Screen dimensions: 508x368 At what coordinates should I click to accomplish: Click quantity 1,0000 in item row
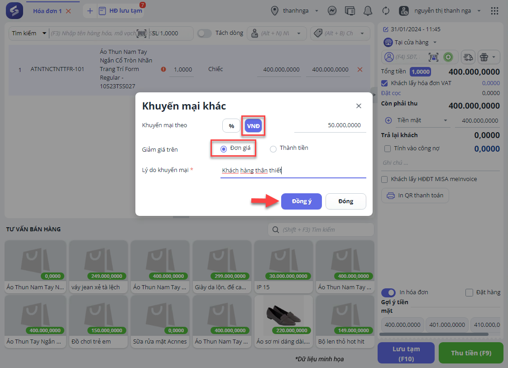(x=182, y=69)
